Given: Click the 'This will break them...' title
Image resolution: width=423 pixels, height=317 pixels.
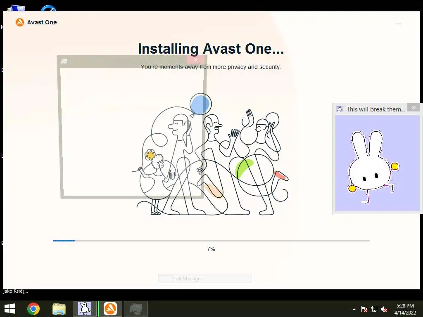Looking at the screenshot, I should pos(375,109).
